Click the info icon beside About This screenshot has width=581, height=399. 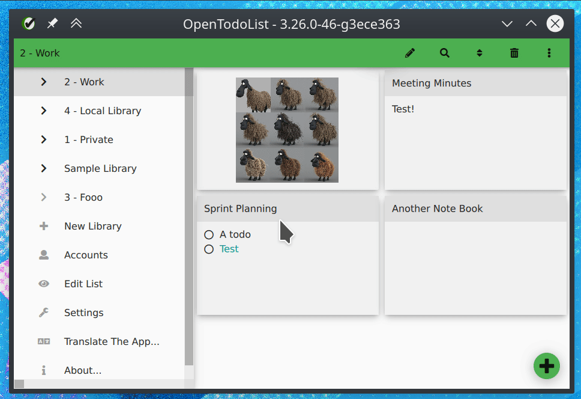coord(44,370)
